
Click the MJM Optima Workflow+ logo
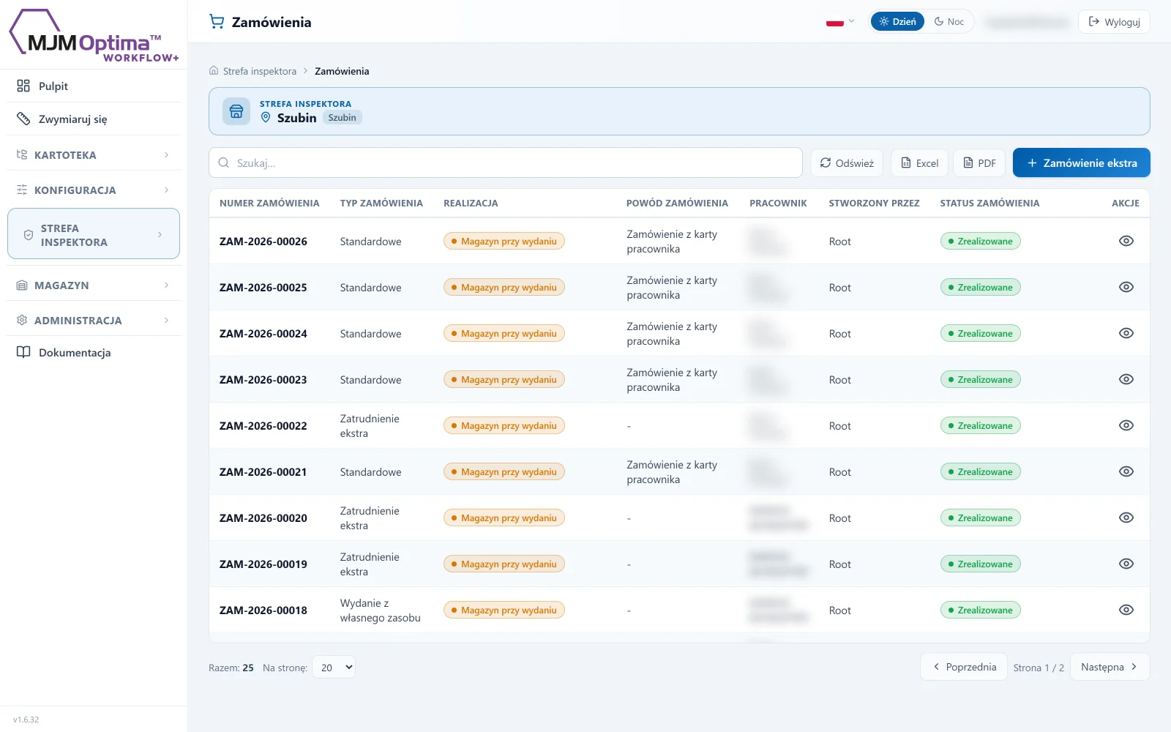tap(94, 35)
